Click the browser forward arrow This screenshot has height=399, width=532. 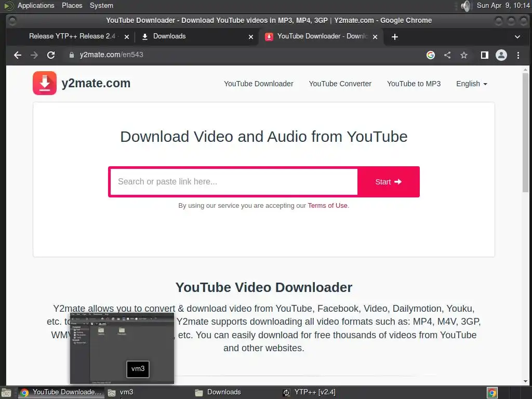34,55
